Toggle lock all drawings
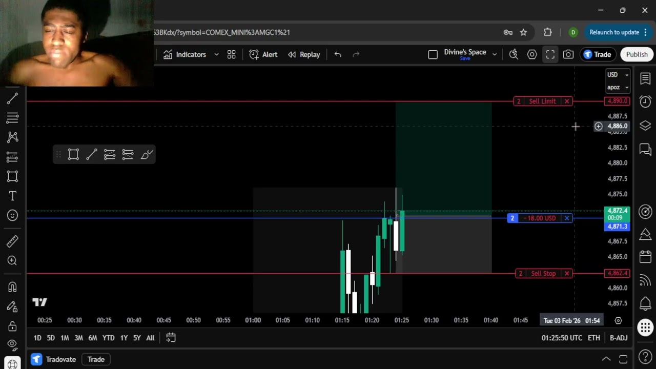The height and width of the screenshot is (369, 656). (x=12, y=326)
